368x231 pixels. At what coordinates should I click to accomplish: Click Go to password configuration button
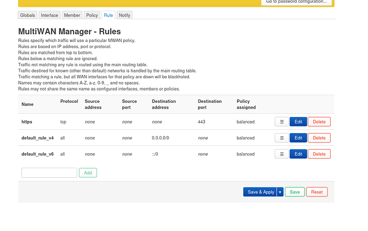(297, 2)
